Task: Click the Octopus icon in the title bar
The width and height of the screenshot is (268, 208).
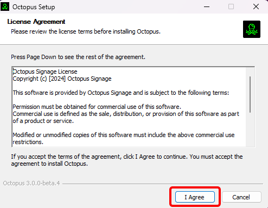Action: pyautogui.click(x=5, y=6)
